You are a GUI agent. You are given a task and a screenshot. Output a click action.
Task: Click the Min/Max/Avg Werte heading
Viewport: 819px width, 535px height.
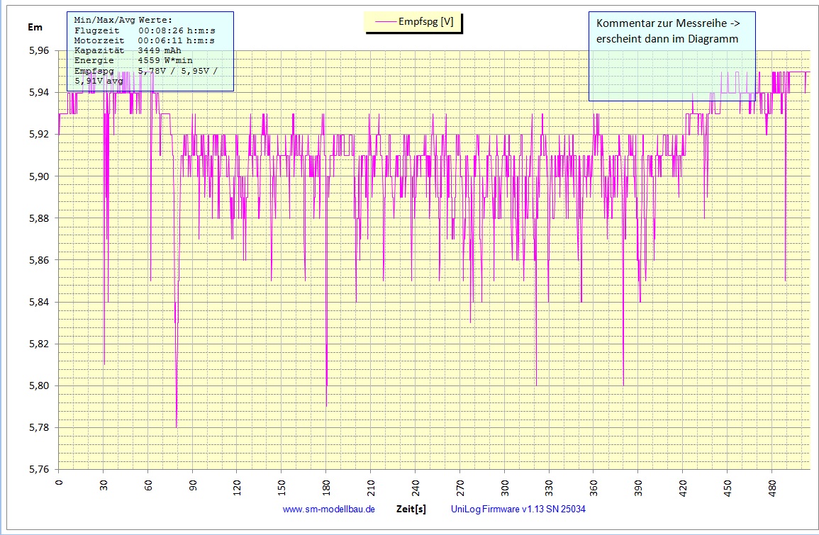123,21
